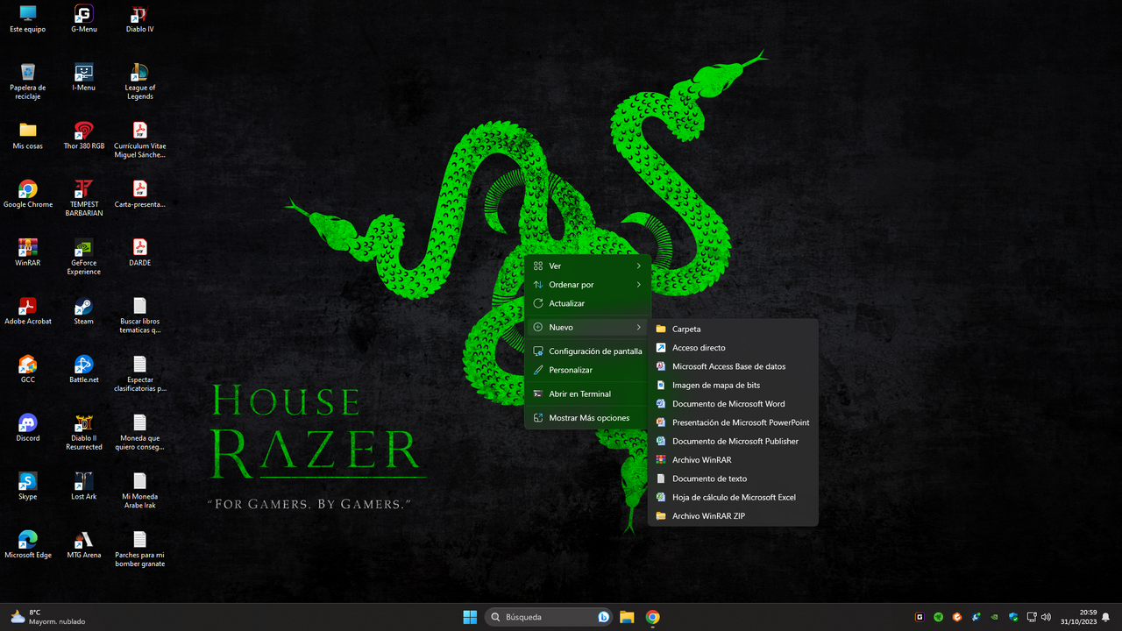This screenshot has height=631, width=1122.
Task: Create Microsoft Access Base de datos
Action: (733, 366)
